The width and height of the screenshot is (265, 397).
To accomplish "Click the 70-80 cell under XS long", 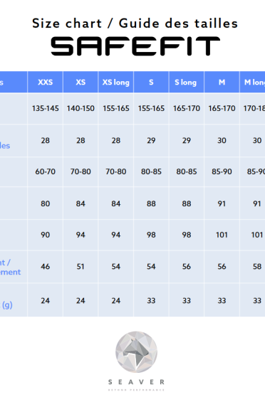I will click(x=116, y=171).
